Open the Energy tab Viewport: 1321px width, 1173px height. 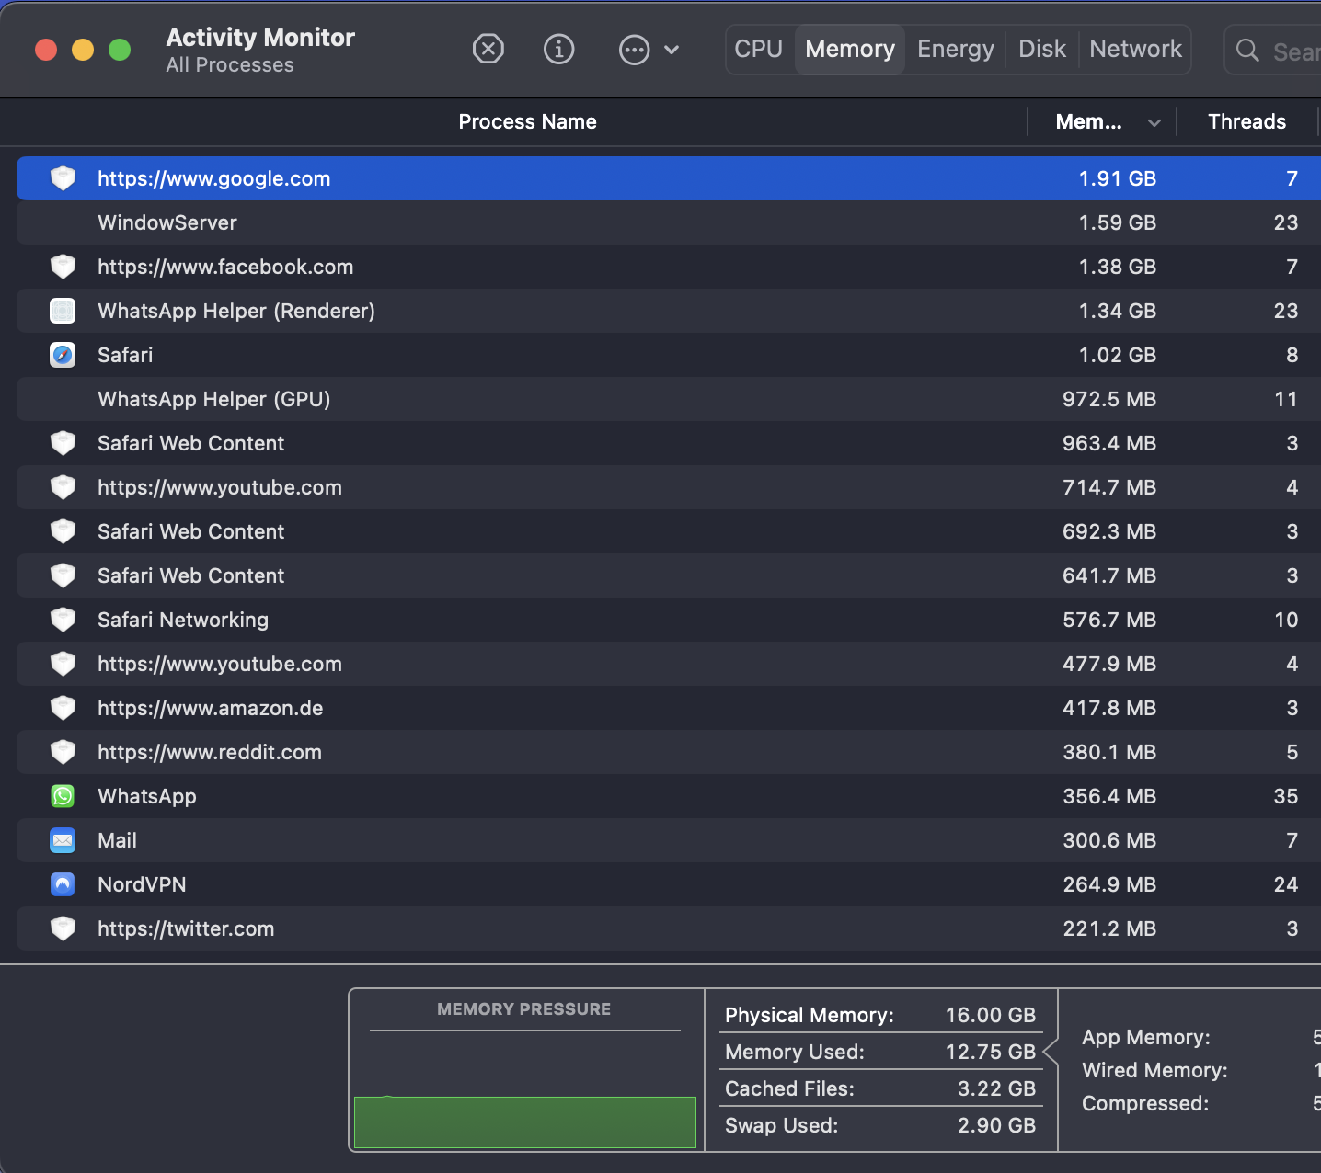pyautogui.click(x=956, y=49)
